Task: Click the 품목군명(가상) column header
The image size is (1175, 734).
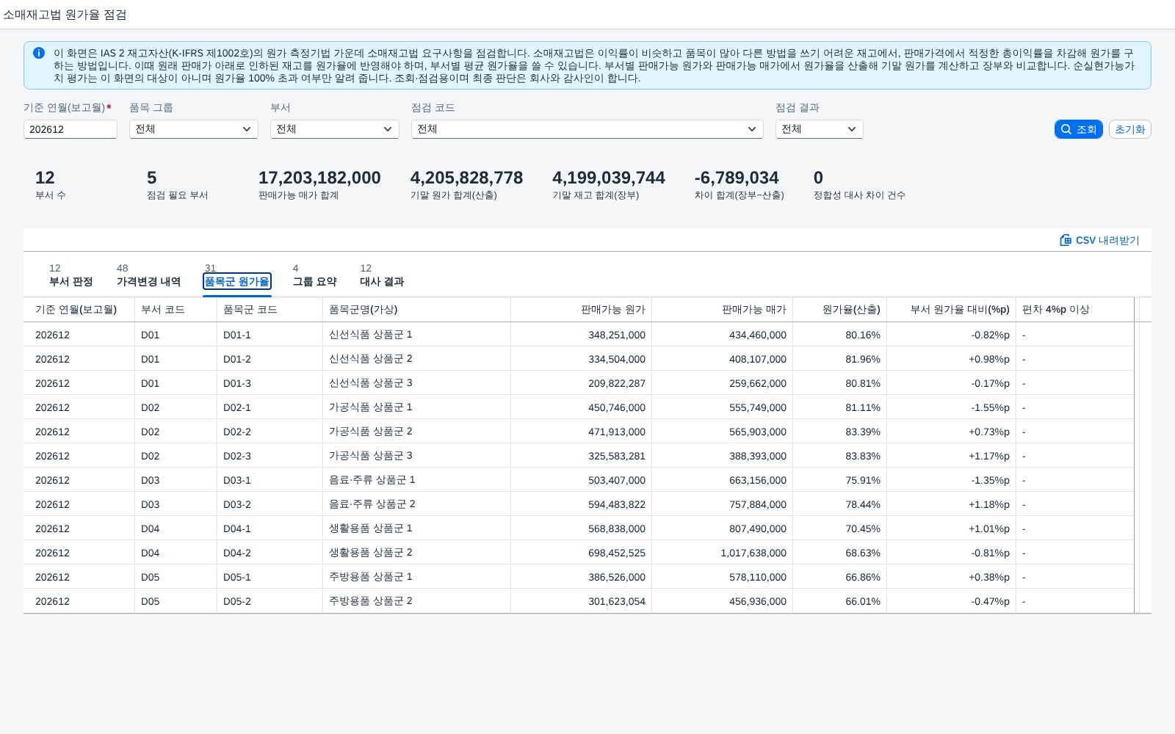Action: [x=416, y=310]
